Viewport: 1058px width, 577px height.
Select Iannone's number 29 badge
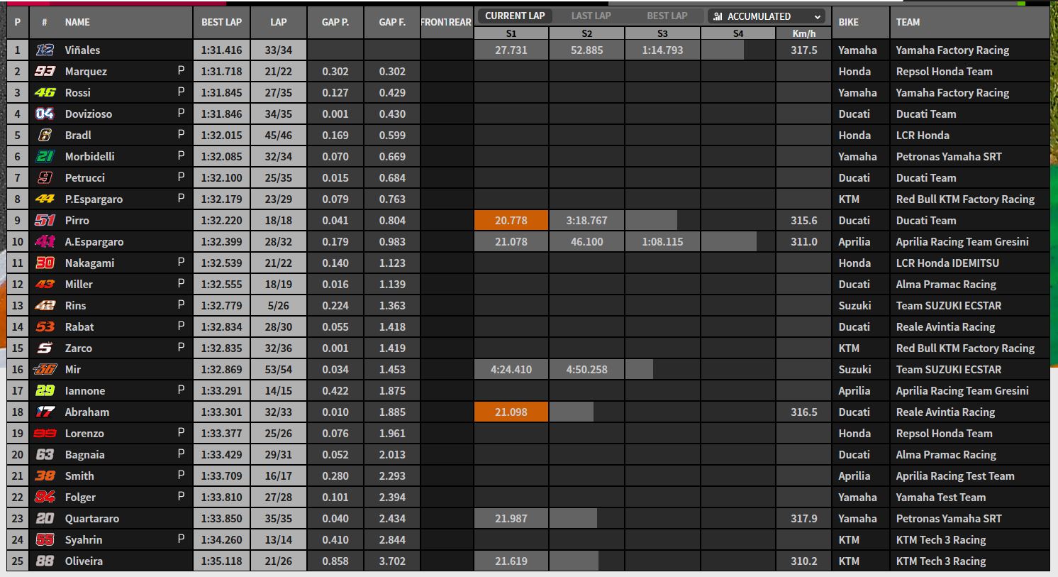[x=45, y=390]
